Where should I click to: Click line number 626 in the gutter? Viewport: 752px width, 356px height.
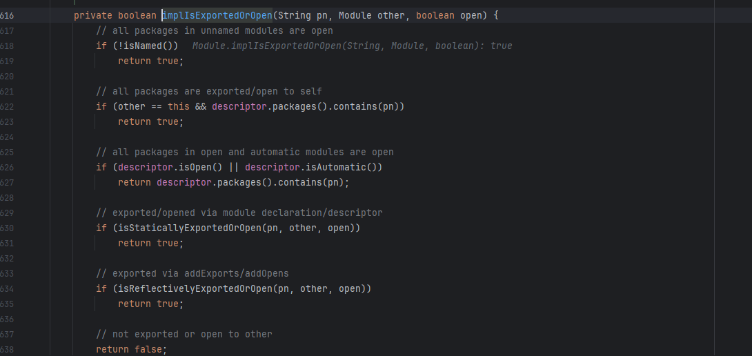[x=7, y=168]
